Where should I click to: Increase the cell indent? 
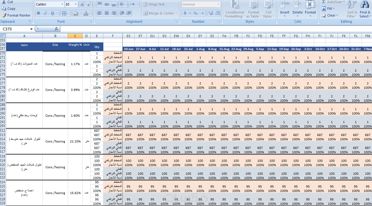click(x=129, y=13)
